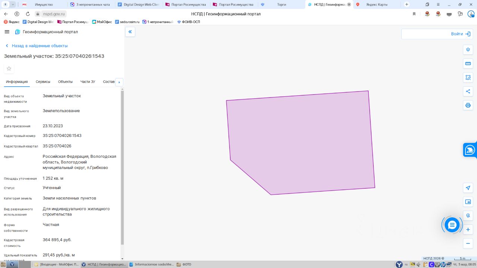The image size is (477, 268).
Task: Zoom out the map with minus
Action: (x=468, y=243)
